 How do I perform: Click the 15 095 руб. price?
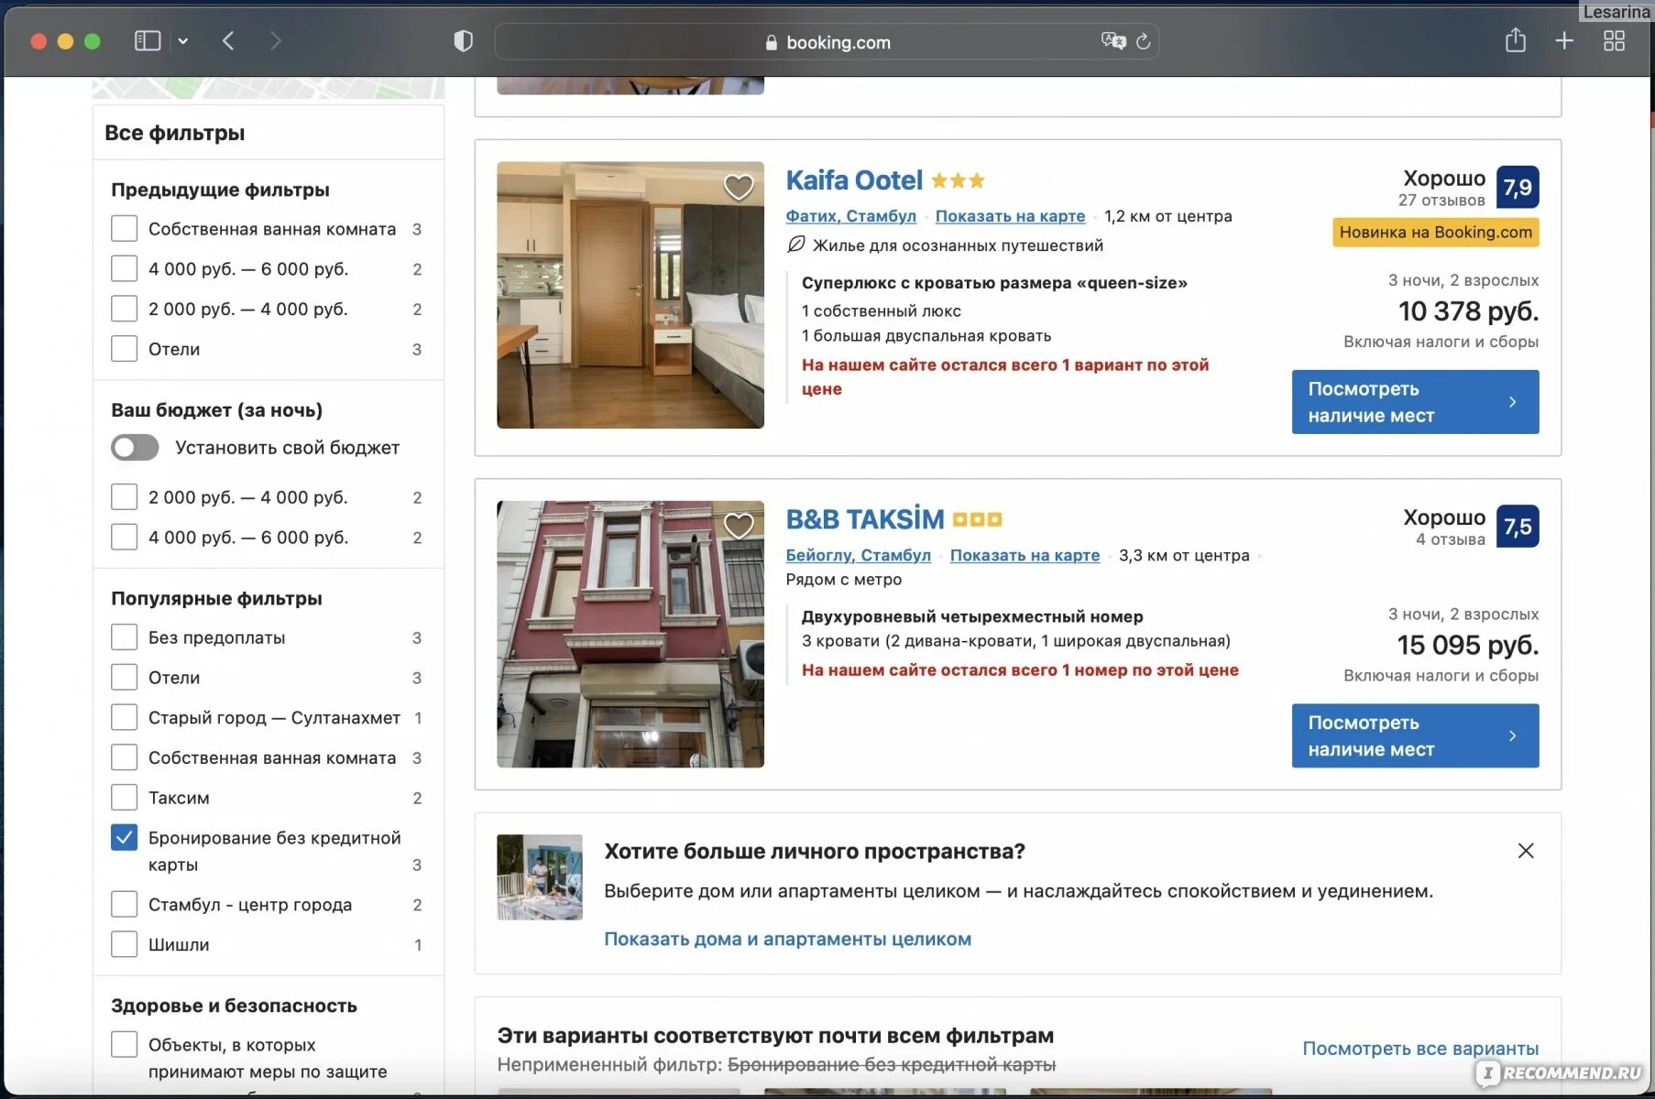click(1468, 645)
